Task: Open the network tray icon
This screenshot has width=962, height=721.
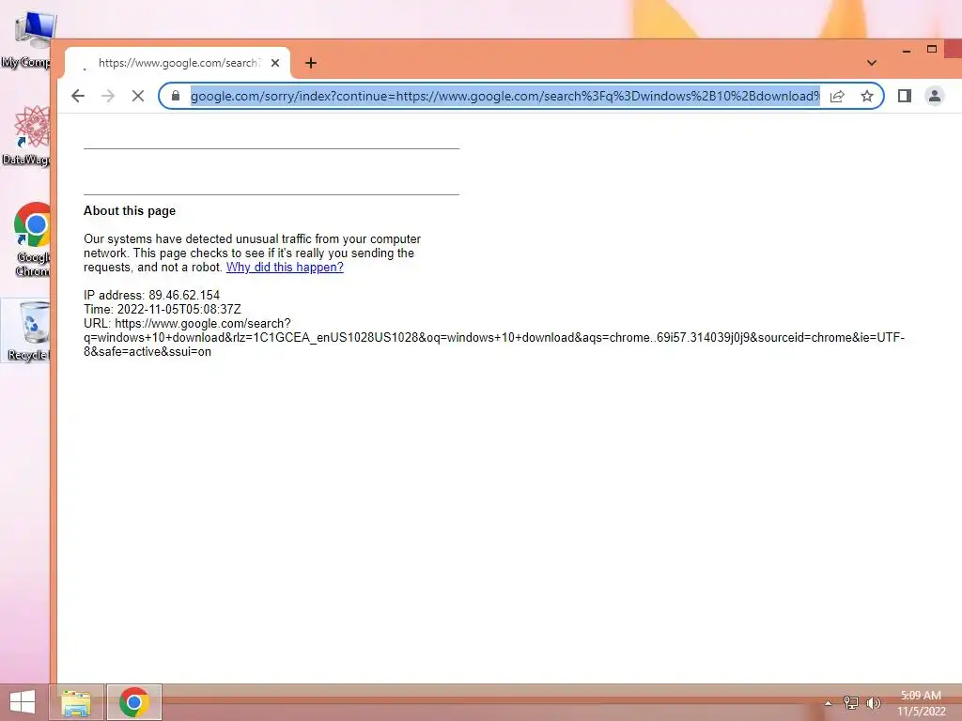Action: coord(851,702)
